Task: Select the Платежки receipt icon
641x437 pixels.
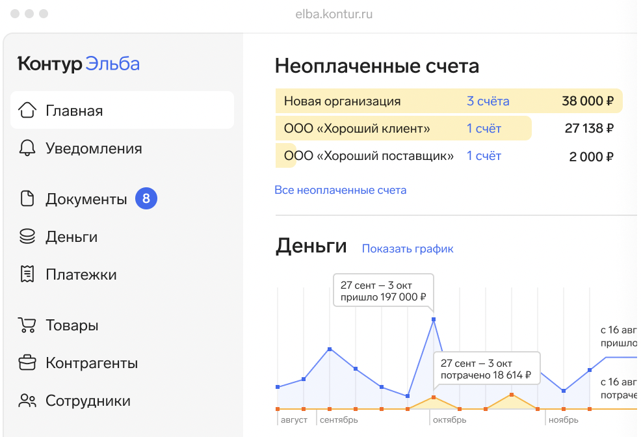Action: click(x=27, y=274)
